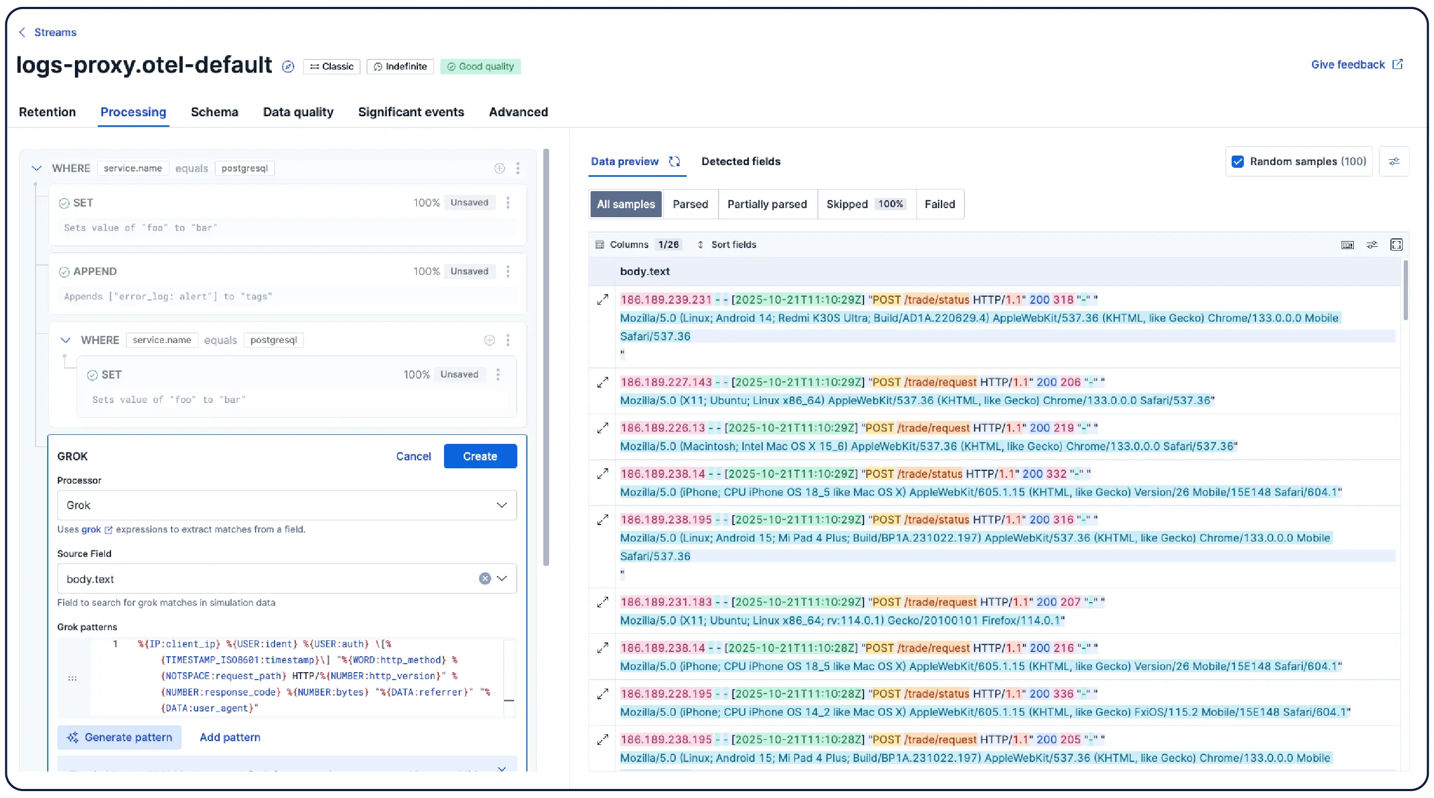This screenshot has width=1434, height=798.
Task: Clear the body.text Source Field with the x icon
Action: coord(485,579)
